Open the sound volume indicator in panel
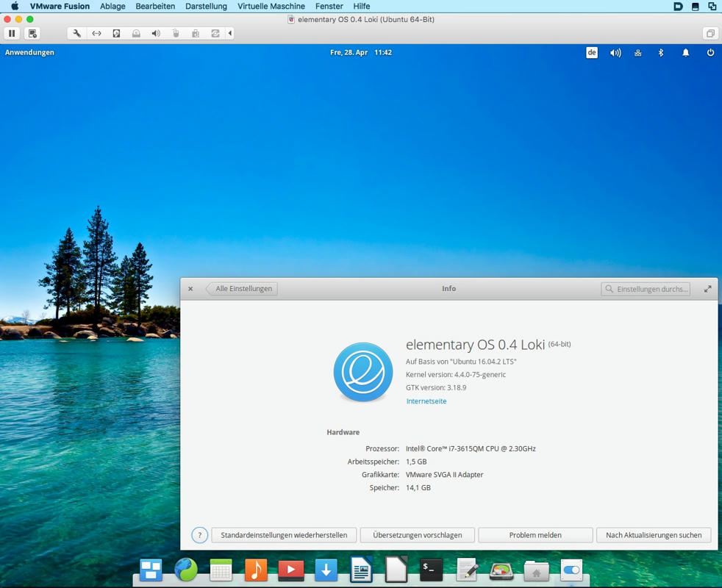The height and width of the screenshot is (588, 722). (x=615, y=52)
